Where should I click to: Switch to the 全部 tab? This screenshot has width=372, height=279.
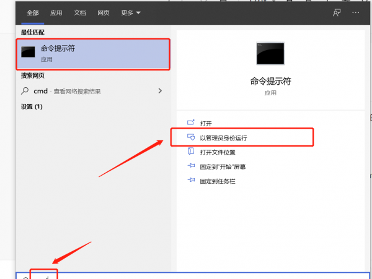click(x=33, y=13)
